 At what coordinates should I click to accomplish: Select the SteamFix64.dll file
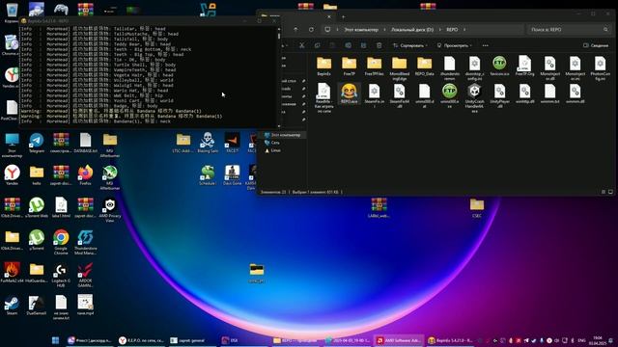399,95
